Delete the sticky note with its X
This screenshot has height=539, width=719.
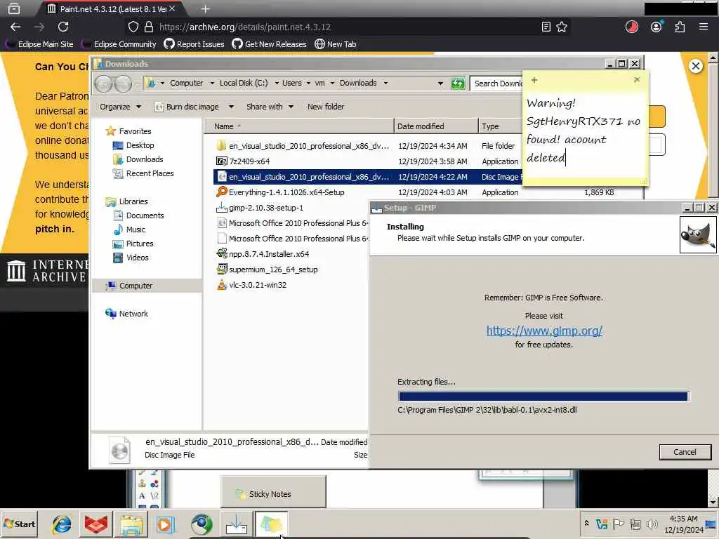click(637, 80)
